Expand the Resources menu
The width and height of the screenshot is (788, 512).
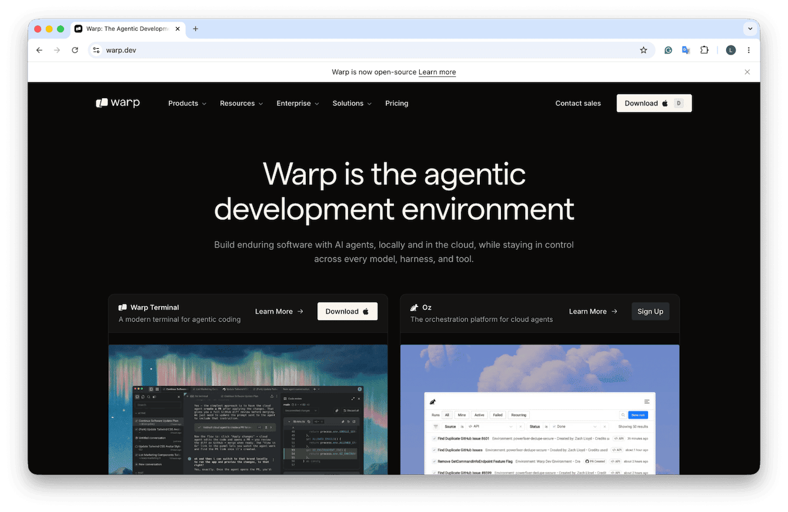[241, 103]
